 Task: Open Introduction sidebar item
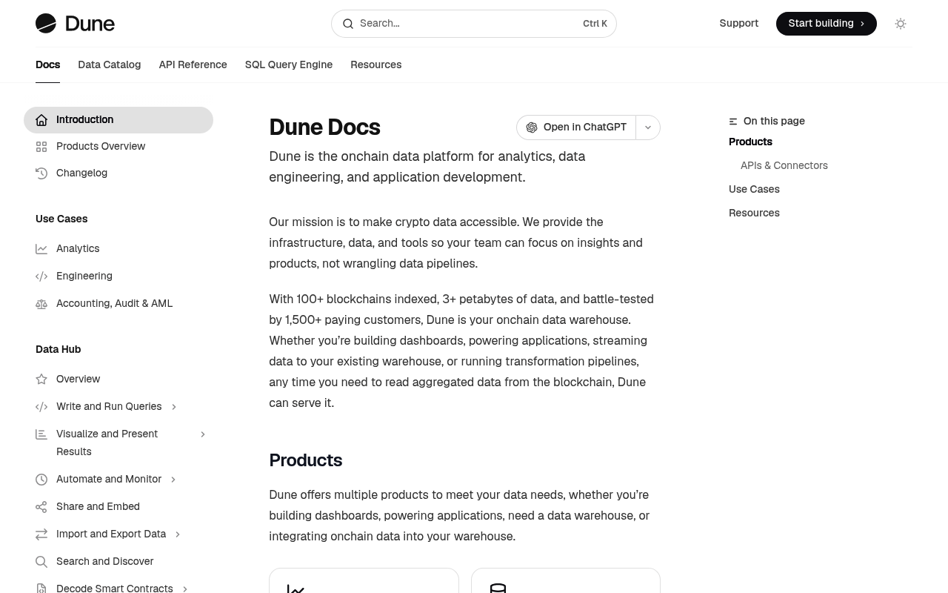click(118, 120)
